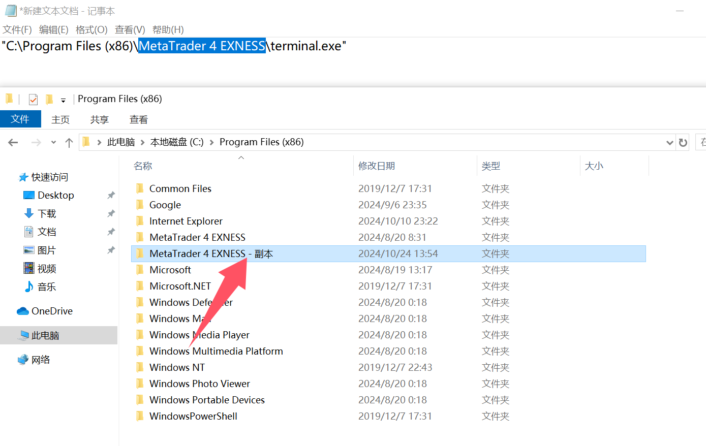Expand chevron before 此电脑 in address bar
The image size is (706, 446).
point(99,142)
